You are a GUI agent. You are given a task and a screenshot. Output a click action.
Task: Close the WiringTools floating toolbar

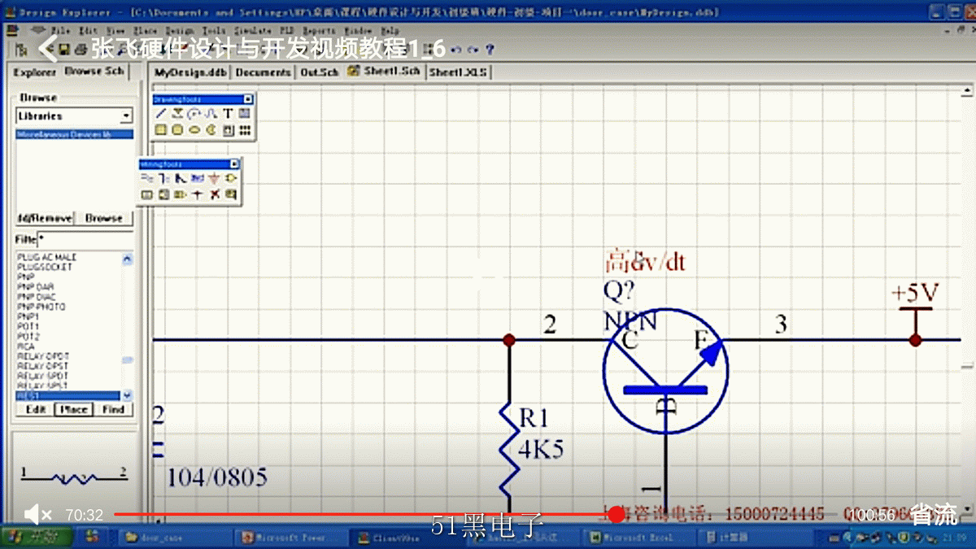tap(235, 164)
